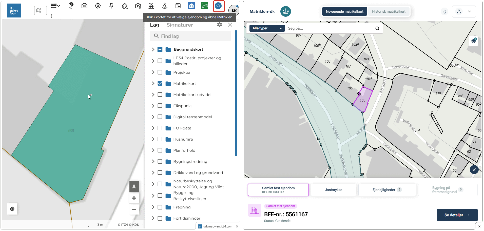Uncheck the Matrikelkort layer
This screenshot has width=484, height=231.
(x=160, y=83)
